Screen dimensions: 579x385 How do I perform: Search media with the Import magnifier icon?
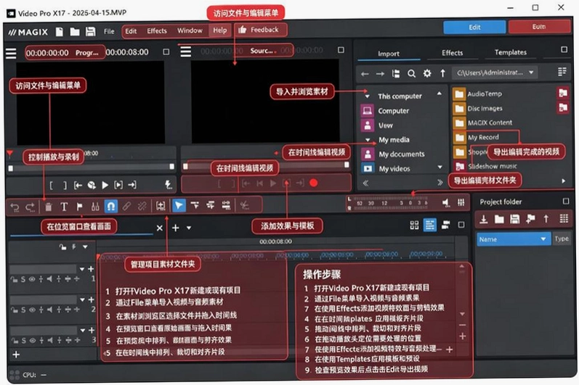pos(411,74)
